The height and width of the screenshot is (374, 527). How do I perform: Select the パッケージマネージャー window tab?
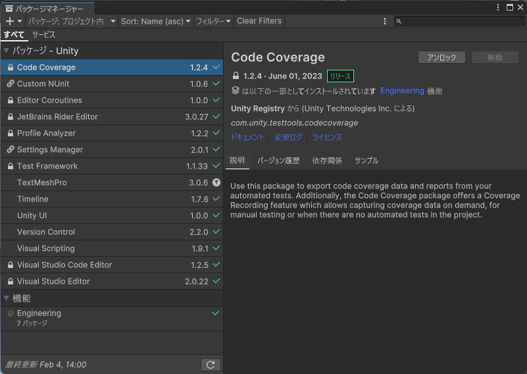click(48, 9)
